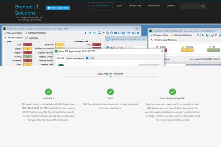This screenshot has height=147, width=221.
Task: Click SQL Agent Status in SERVER2 window
Action: [13, 33]
